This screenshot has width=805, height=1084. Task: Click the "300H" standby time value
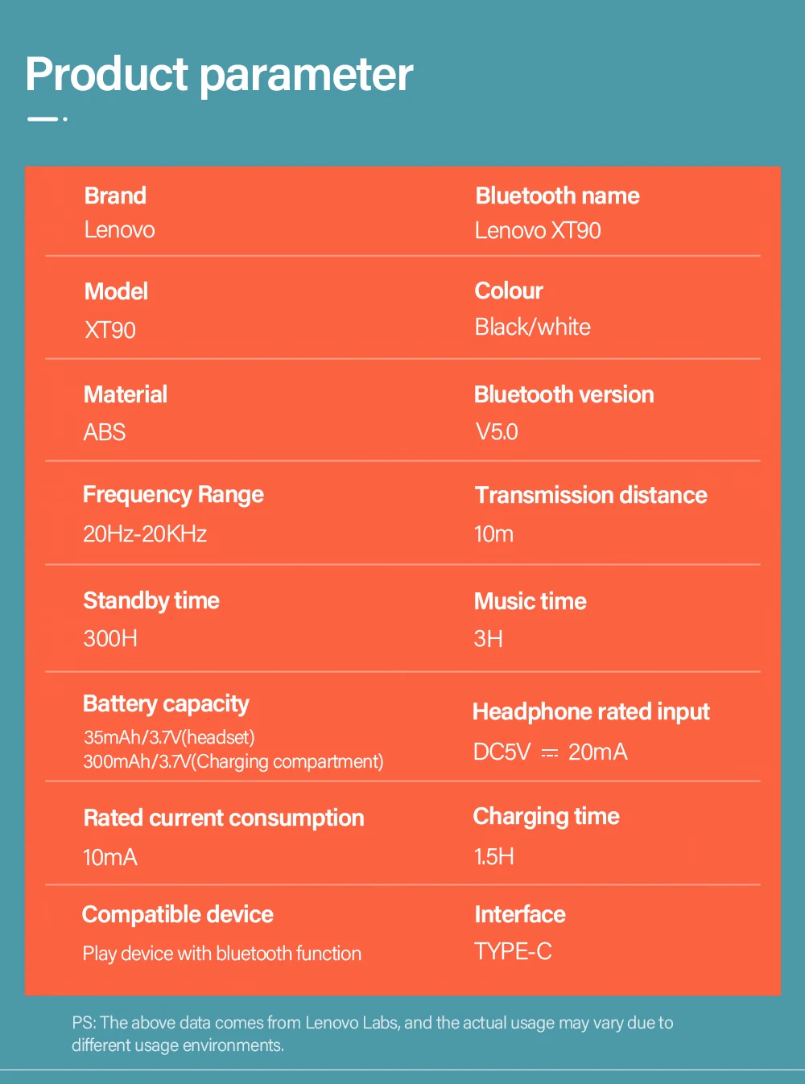pyautogui.click(x=110, y=639)
